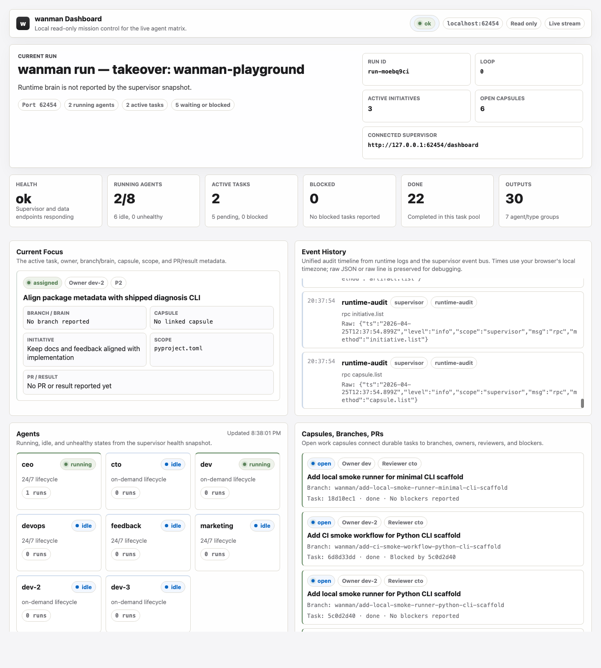Click the 5 waiting or blocked chip
This screenshot has height=668, width=601.
[x=203, y=105]
